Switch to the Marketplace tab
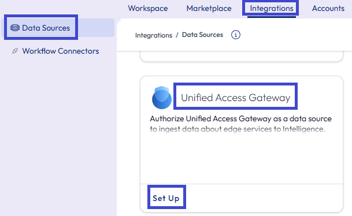This screenshot has height=216, width=352. pyautogui.click(x=209, y=9)
